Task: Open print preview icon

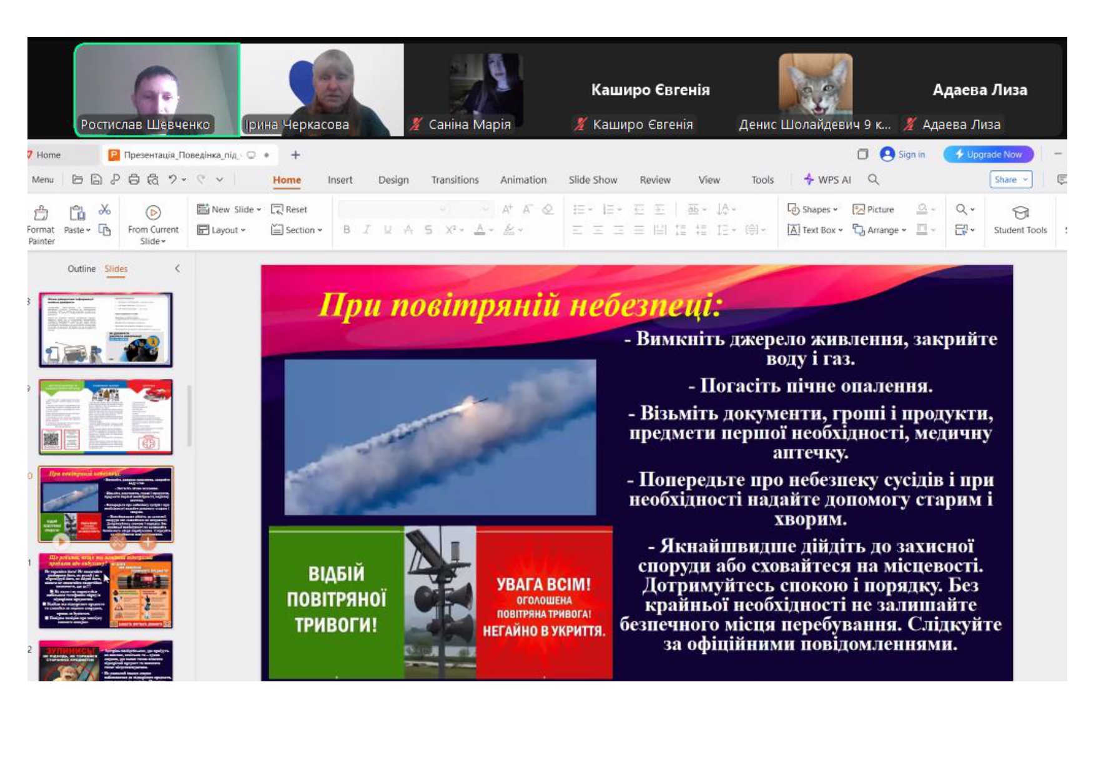Action: (x=152, y=180)
